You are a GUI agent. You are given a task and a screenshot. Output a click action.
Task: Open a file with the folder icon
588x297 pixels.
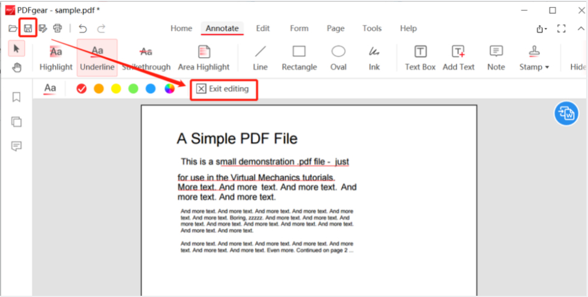click(13, 28)
